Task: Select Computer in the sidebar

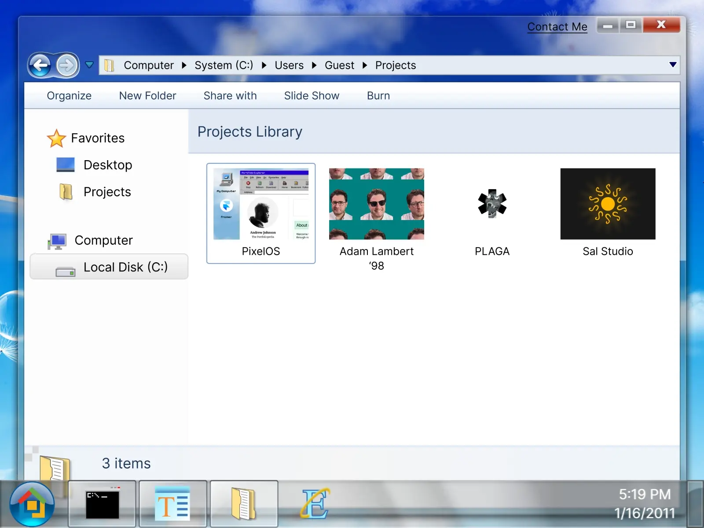Action: pos(103,240)
